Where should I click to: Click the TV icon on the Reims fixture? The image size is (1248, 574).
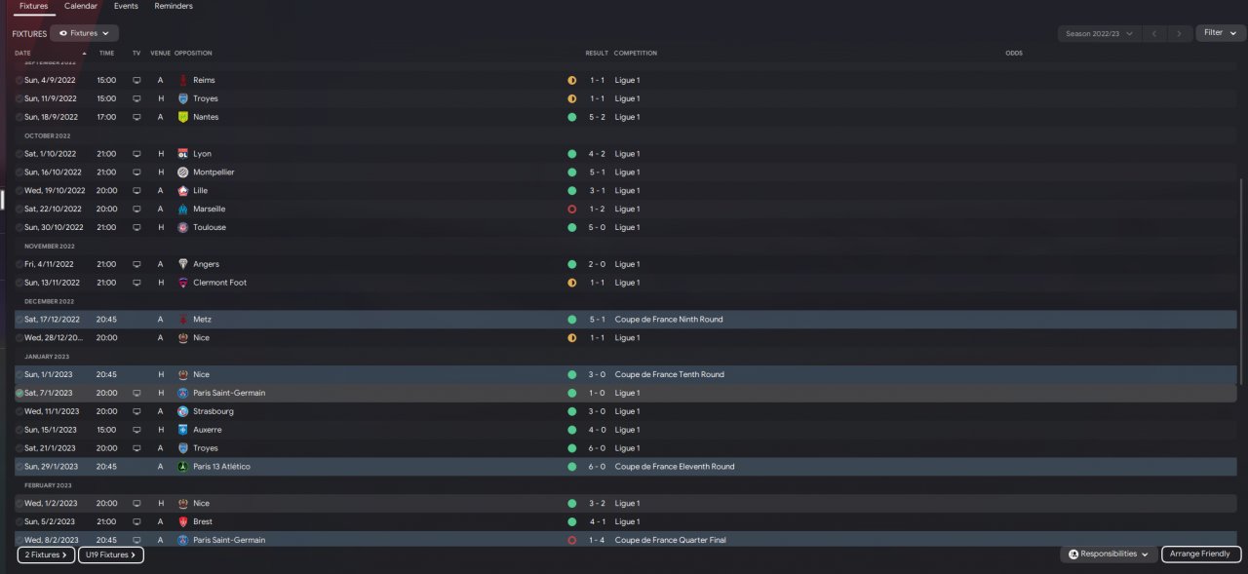pos(136,80)
